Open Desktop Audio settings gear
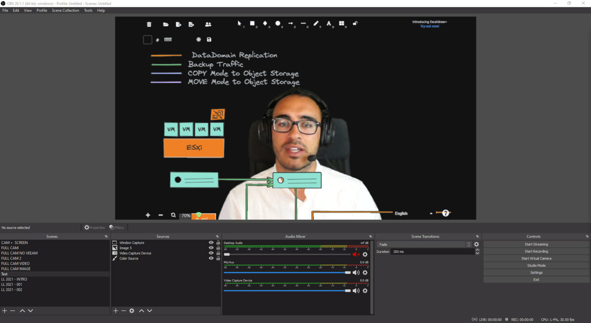Viewport: 591px width, 323px height. [365, 255]
